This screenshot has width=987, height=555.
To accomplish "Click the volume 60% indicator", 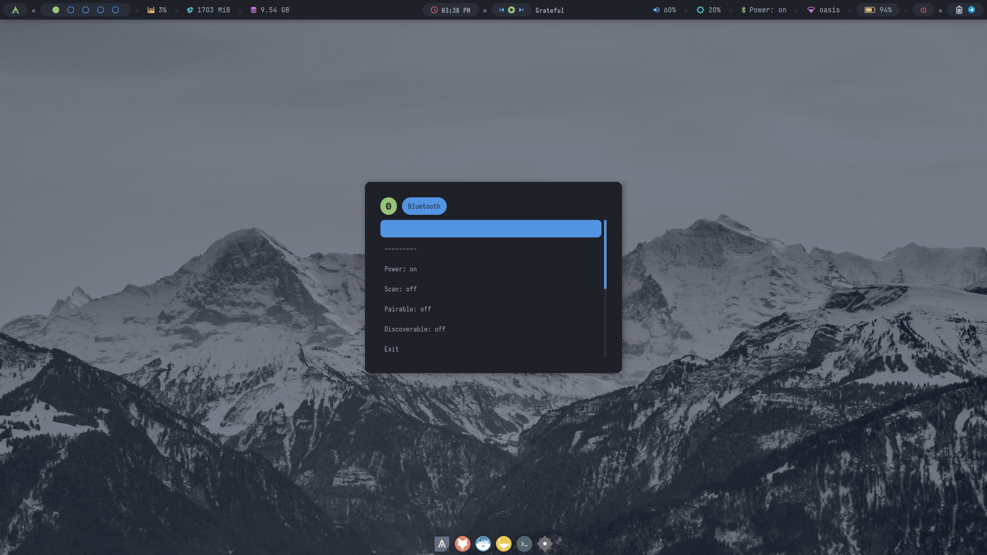I will click(664, 10).
